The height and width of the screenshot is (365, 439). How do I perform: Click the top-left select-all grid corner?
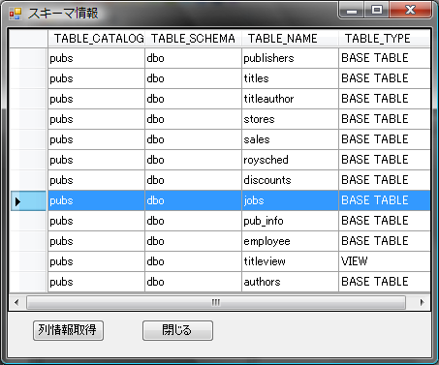(28, 39)
